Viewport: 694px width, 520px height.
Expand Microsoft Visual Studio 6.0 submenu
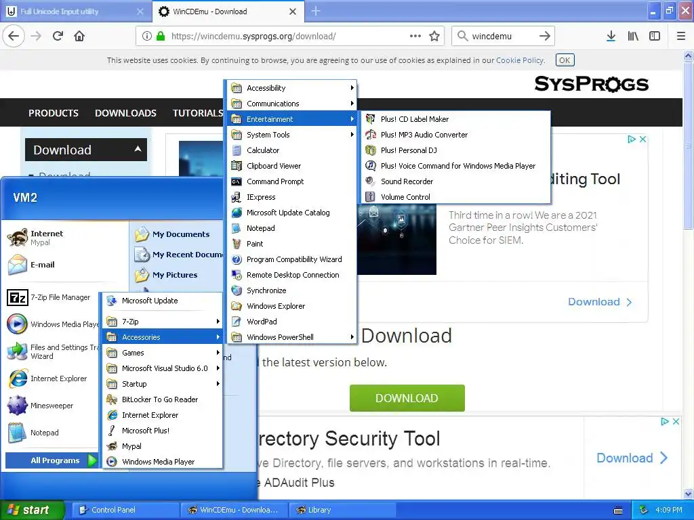163,368
